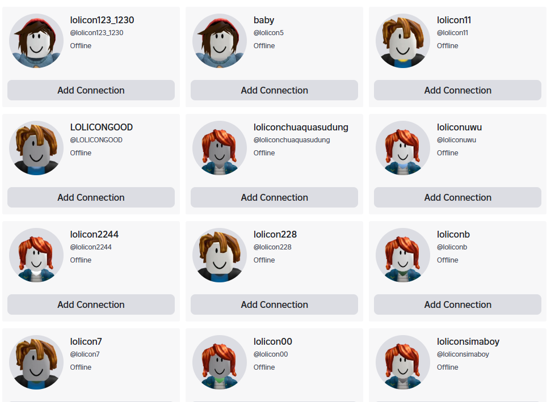Viewport: 555px width, 402px height.
Task: Select the @lolicon228 username text
Action: (x=272, y=247)
